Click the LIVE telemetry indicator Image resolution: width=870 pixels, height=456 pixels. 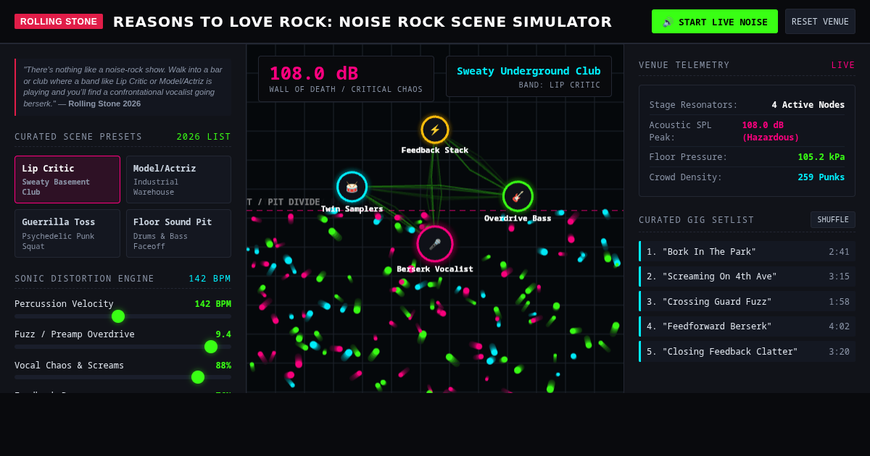coord(843,65)
